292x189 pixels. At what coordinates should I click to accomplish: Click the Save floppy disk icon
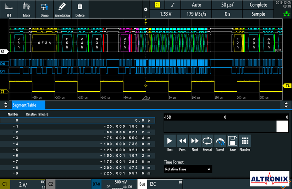click(232, 141)
